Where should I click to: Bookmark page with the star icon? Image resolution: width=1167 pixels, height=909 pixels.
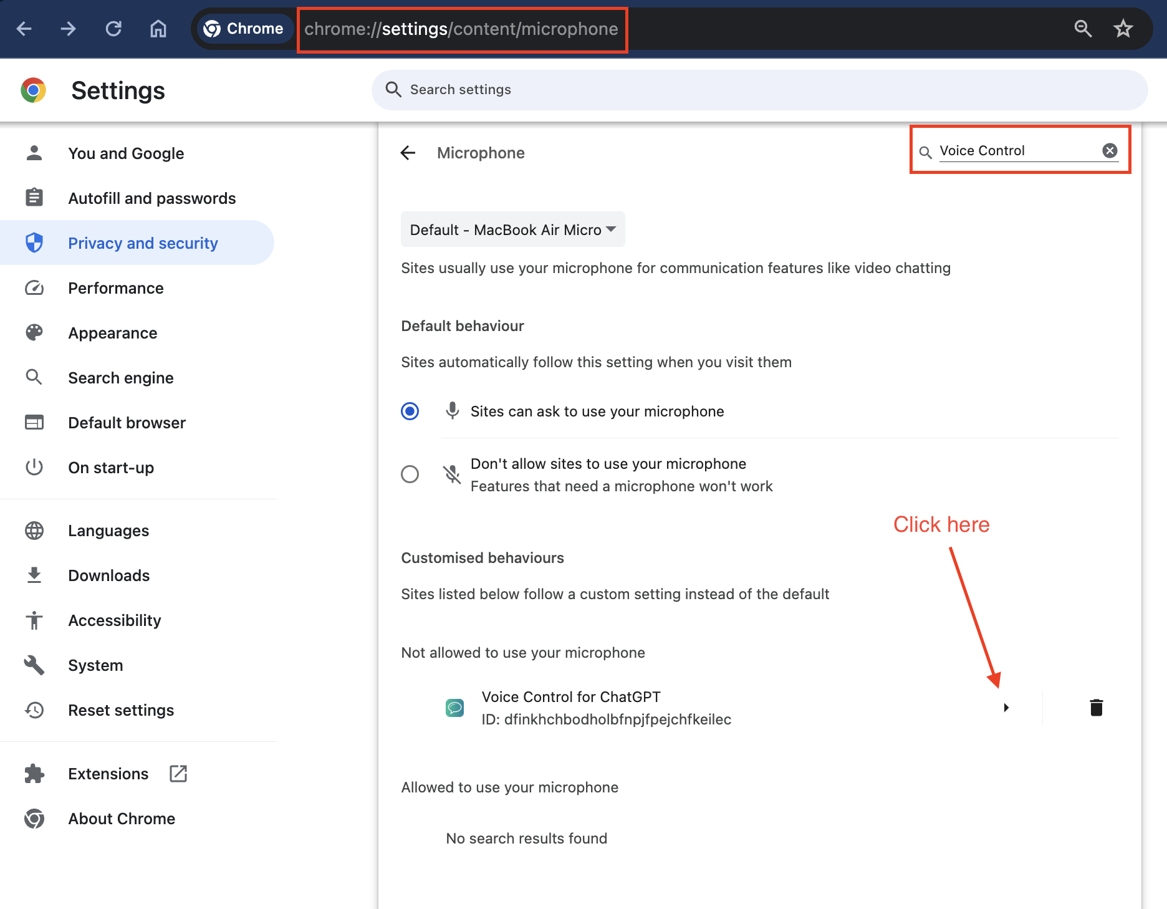pyautogui.click(x=1123, y=29)
